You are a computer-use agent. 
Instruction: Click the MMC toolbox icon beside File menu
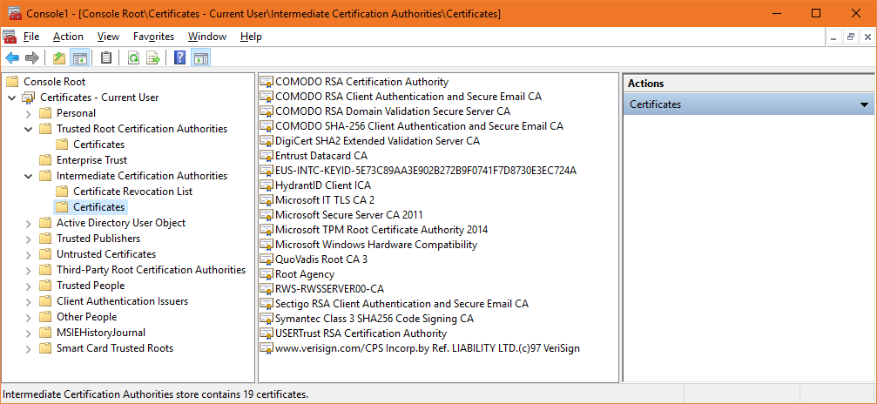(x=10, y=37)
